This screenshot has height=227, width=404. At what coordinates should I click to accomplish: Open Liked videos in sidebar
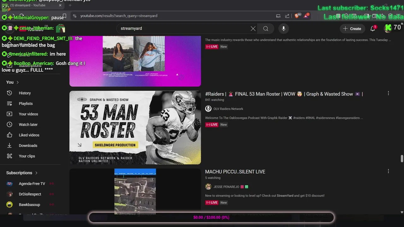click(x=29, y=135)
